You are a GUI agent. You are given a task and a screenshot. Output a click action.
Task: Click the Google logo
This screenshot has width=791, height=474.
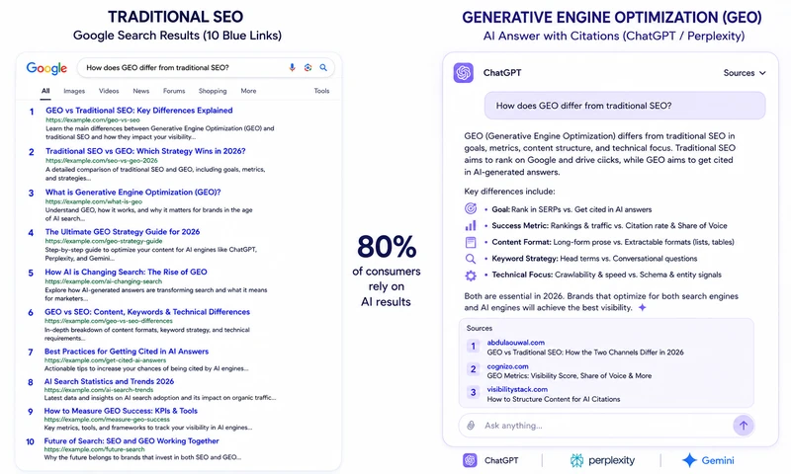[x=46, y=68]
